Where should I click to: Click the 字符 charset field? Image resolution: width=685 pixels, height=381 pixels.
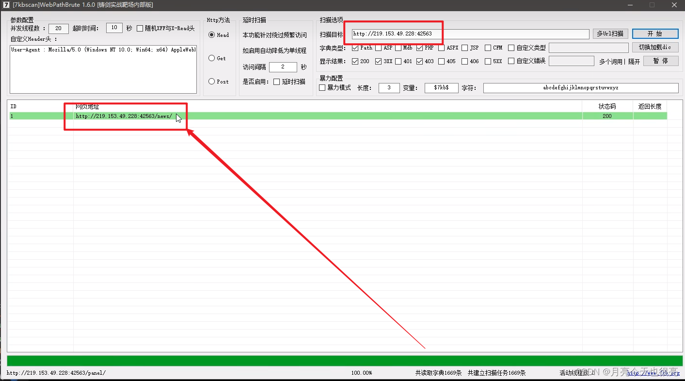tap(581, 88)
